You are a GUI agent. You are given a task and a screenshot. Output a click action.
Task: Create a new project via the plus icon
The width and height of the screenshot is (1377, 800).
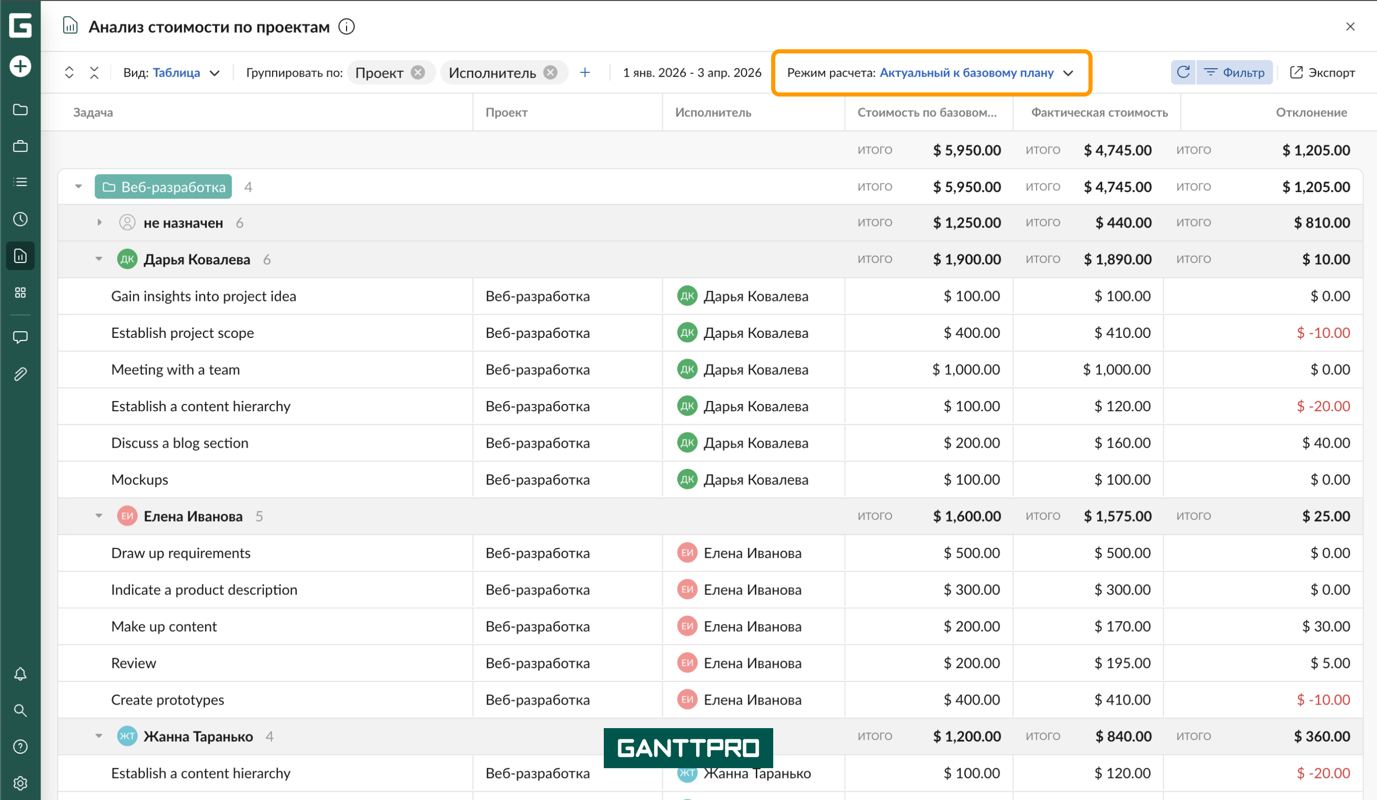(20, 66)
